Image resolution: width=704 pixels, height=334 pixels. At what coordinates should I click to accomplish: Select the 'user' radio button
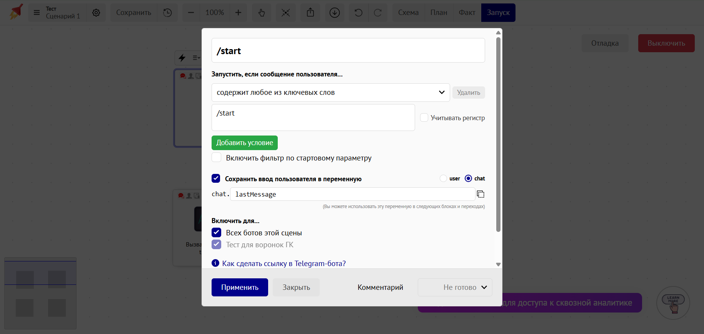coord(444,179)
